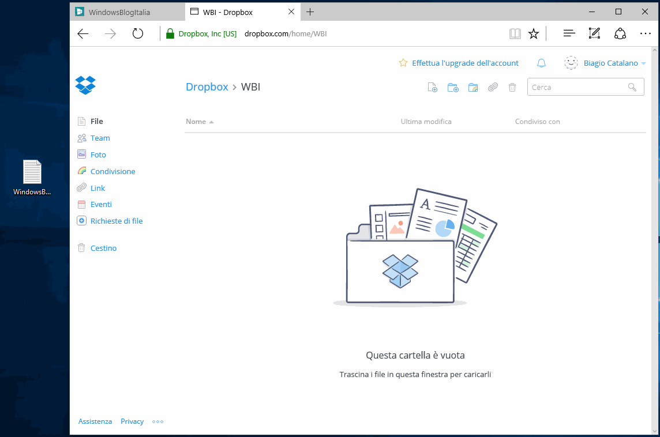Expand the Biagio Catalano account dropdown arrow
Viewport: 660px width, 437px height.
pos(643,63)
